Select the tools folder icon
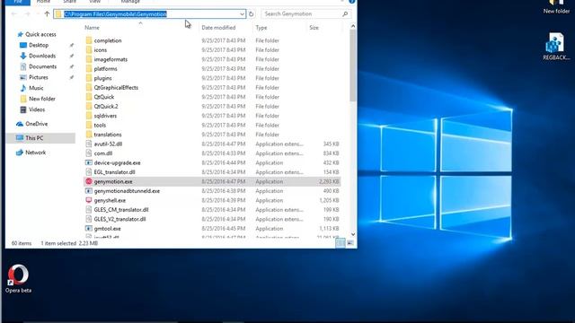 [x=89, y=125]
